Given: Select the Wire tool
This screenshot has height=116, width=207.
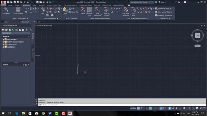Looking at the screenshot, I should click(x=83, y=11).
